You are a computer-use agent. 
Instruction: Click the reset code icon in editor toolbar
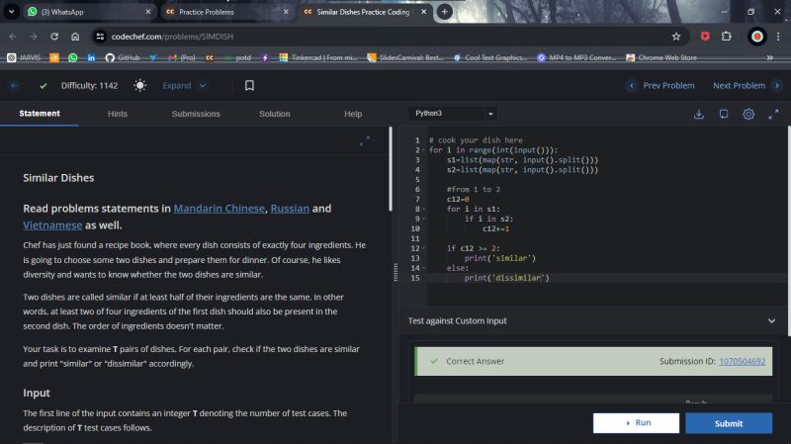coord(724,114)
